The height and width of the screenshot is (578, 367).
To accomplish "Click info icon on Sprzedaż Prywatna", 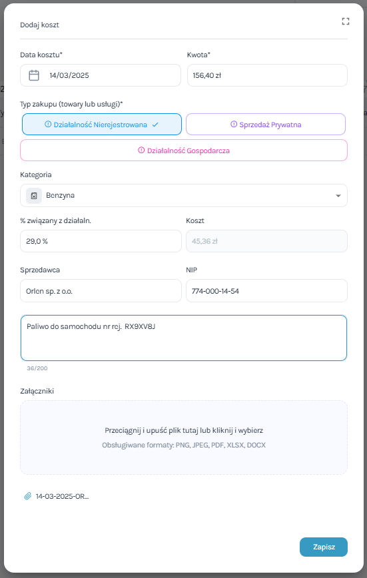I will 234,125.
